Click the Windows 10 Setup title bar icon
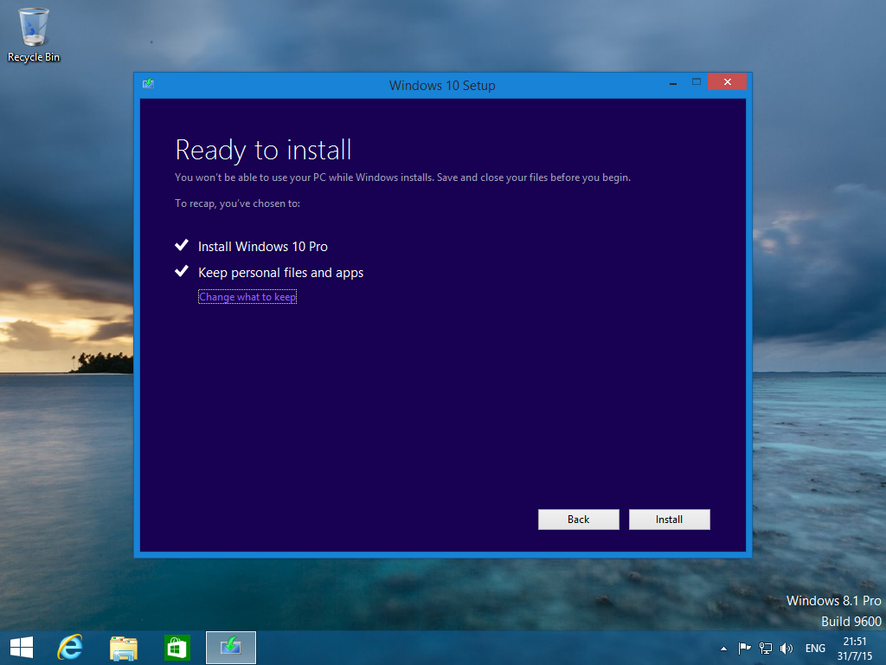The height and width of the screenshot is (665, 886). pyautogui.click(x=148, y=84)
